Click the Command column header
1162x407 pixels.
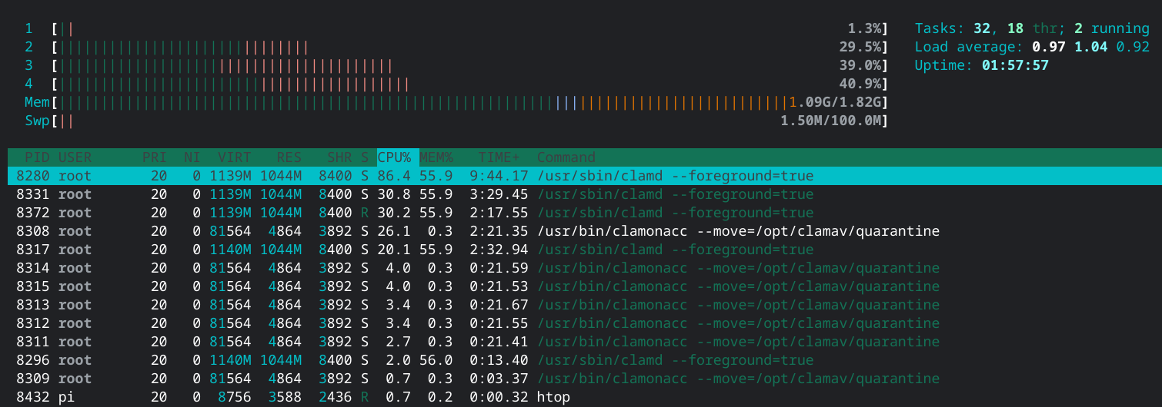pyautogui.click(x=566, y=157)
